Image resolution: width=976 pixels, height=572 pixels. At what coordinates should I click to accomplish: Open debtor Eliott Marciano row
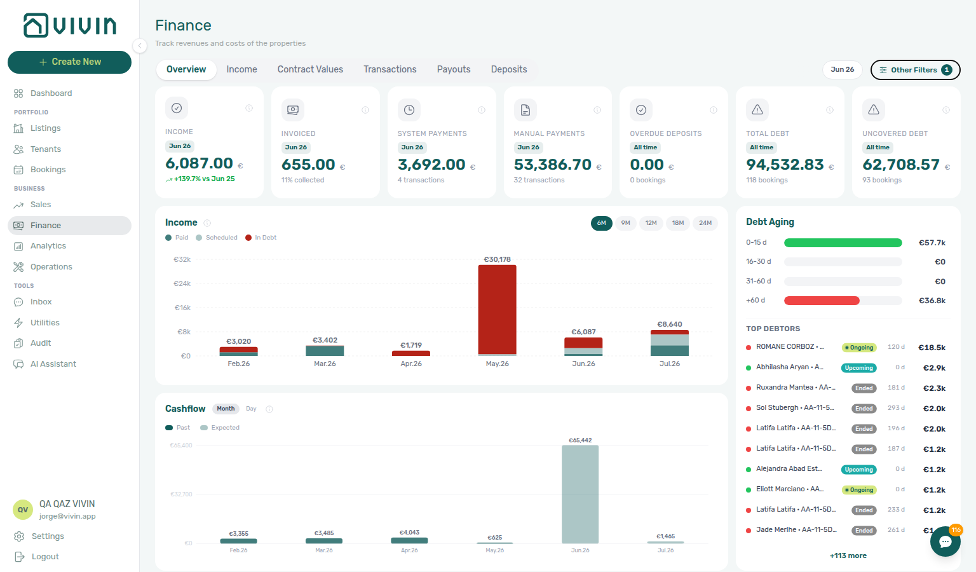pos(846,490)
